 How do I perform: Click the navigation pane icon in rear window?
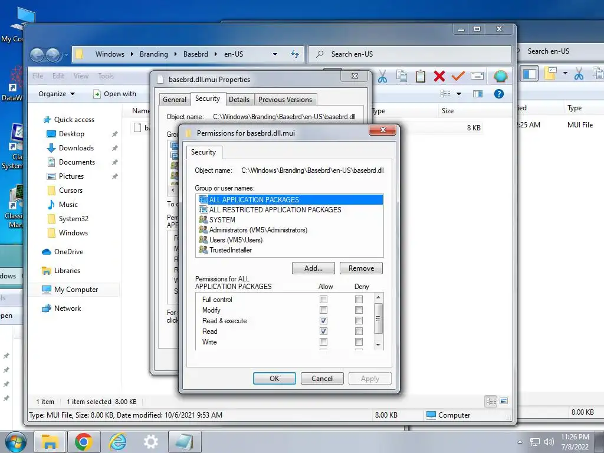(x=530, y=73)
